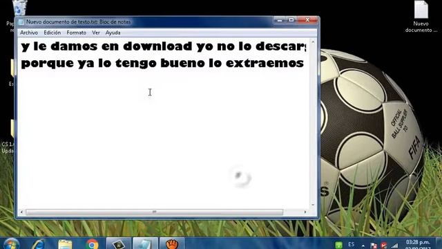
Task: Click the vertical scrollbar up arrow
Action: [x=313, y=41]
